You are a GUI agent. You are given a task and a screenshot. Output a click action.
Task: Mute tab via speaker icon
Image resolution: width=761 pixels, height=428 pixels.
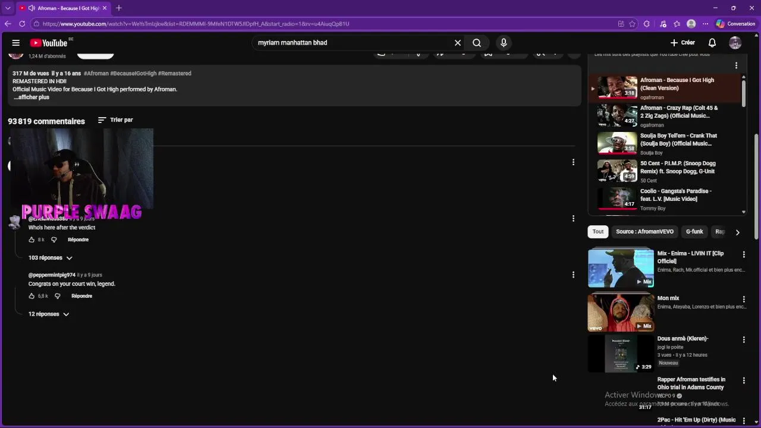point(32,8)
